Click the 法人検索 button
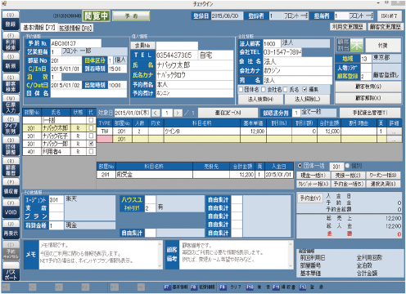 point(260,100)
